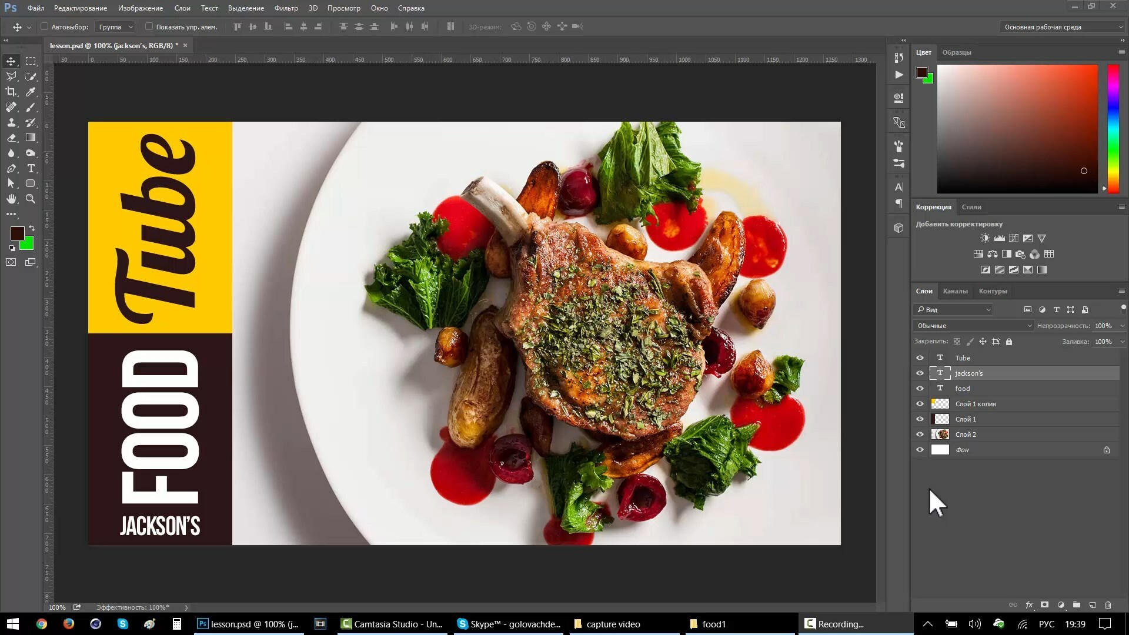Viewport: 1129px width, 635px height.
Task: Open the Layers panel flyout menu
Action: (x=1121, y=291)
